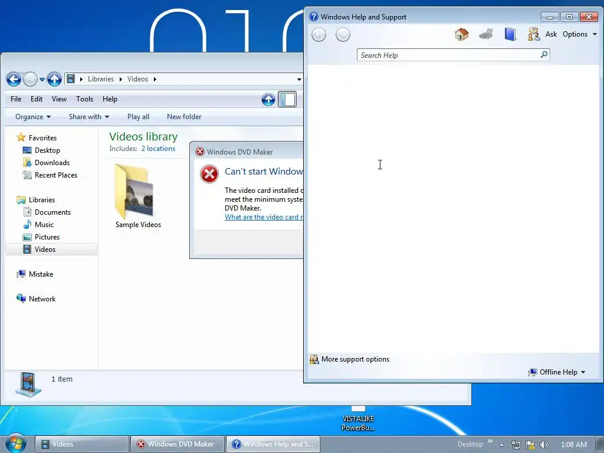The height and width of the screenshot is (453, 604).
Task: Open the Share with dropdown
Action: [89, 117]
